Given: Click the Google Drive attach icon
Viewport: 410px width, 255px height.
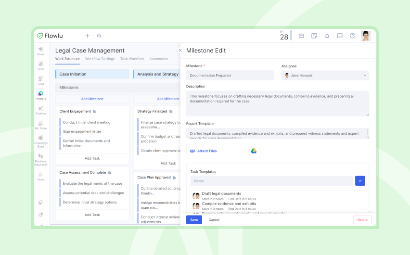Looking at the screenshot, I should (x=254, y=151).
